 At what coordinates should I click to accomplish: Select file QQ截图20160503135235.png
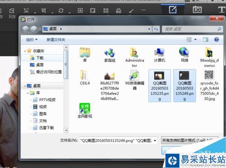tap(160, 86)
